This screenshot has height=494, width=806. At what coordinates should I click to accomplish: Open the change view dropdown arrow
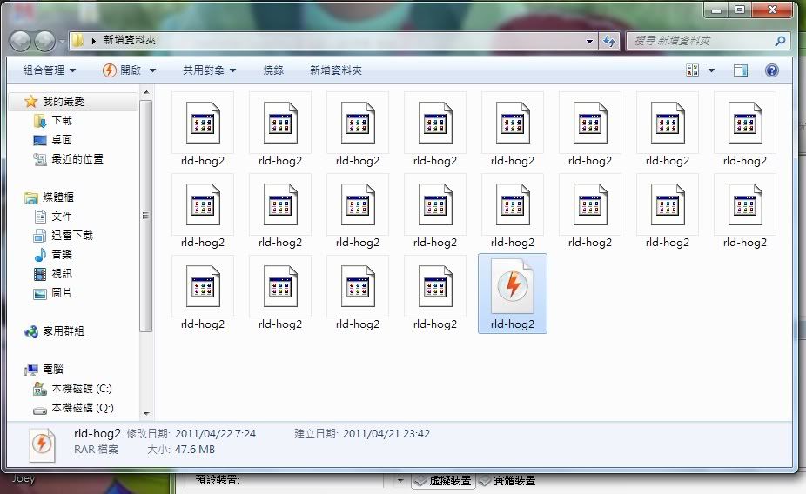(711, 70)
